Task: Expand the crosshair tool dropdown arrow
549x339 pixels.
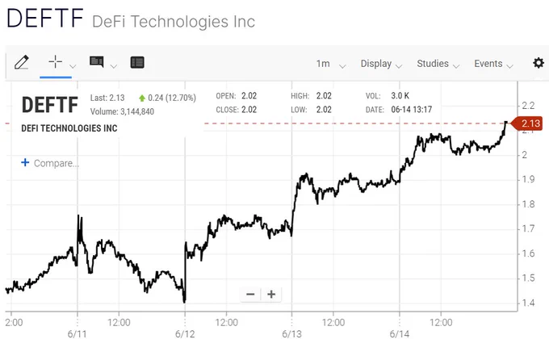Action: tap(73, 66)
